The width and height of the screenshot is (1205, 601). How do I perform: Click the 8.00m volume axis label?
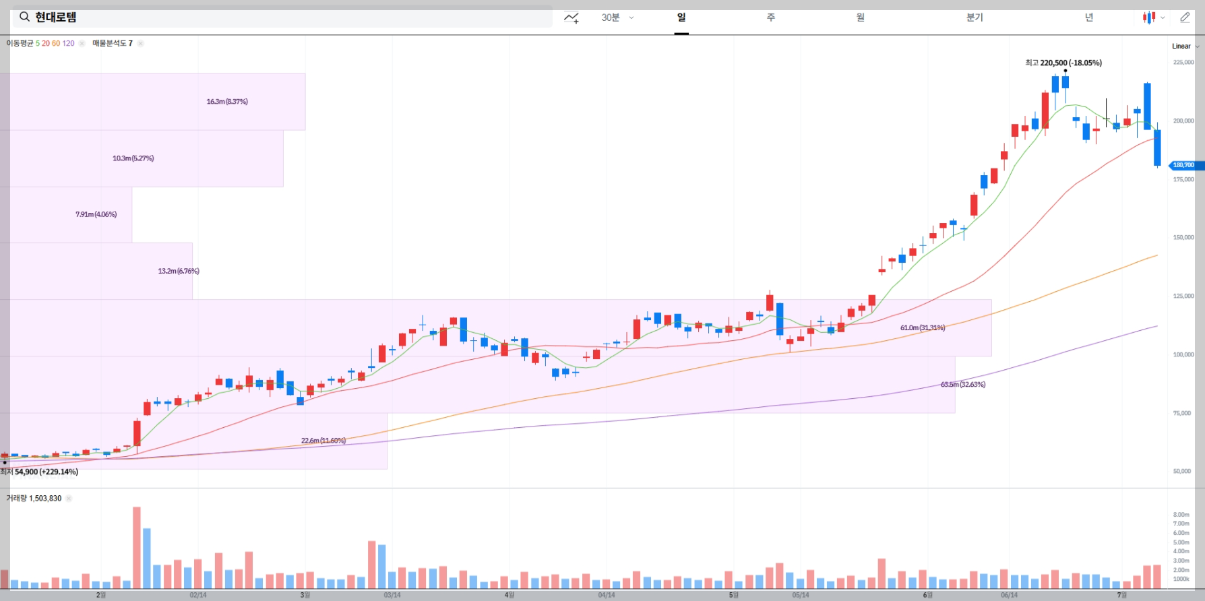(1181, 515)
